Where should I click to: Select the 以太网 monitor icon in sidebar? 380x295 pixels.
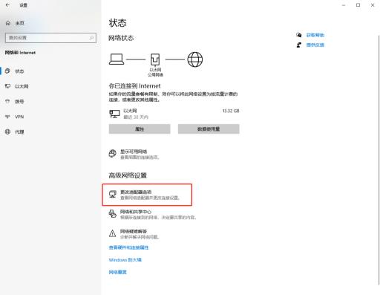coord(7,86)
